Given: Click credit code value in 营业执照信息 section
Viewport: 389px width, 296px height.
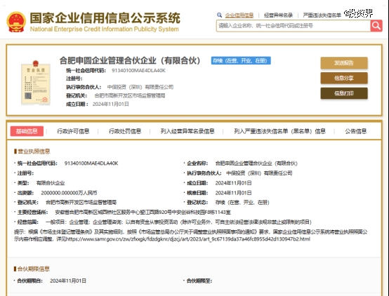Looking at the screenshot, I should 91,163.
